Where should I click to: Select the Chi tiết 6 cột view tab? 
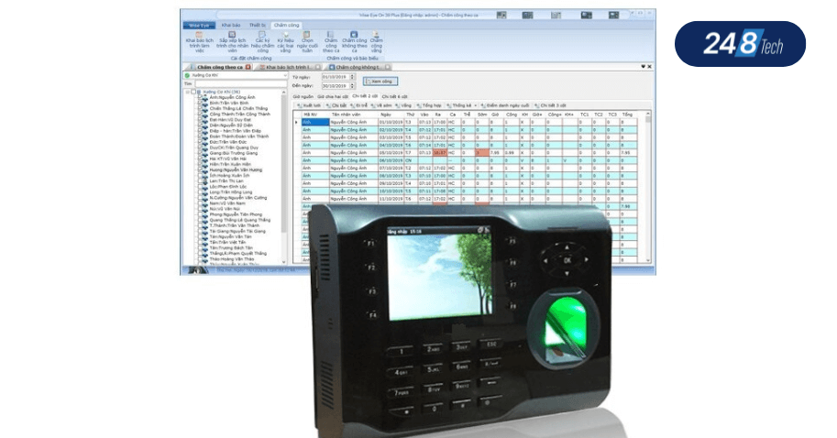[x=394, y=96]
